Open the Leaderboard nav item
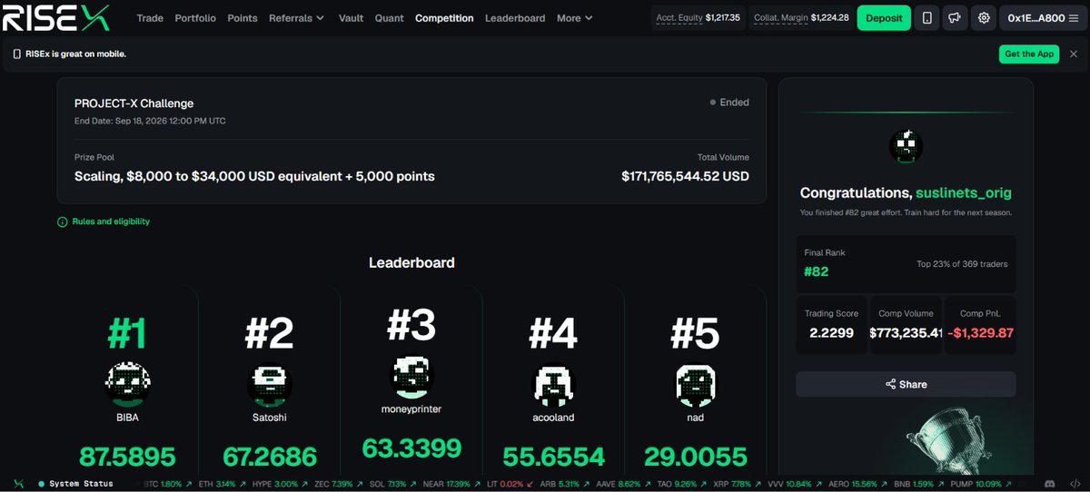The height and width of the screenshot is (492, 1090). pos(515,18)
